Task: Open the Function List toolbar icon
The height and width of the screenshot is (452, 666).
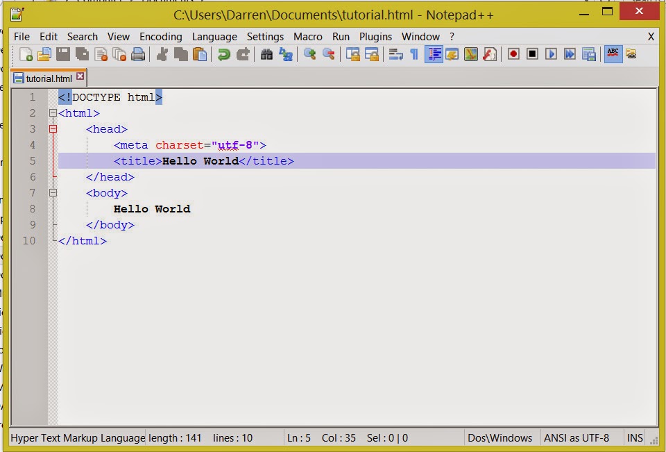Action: [489, 54]
